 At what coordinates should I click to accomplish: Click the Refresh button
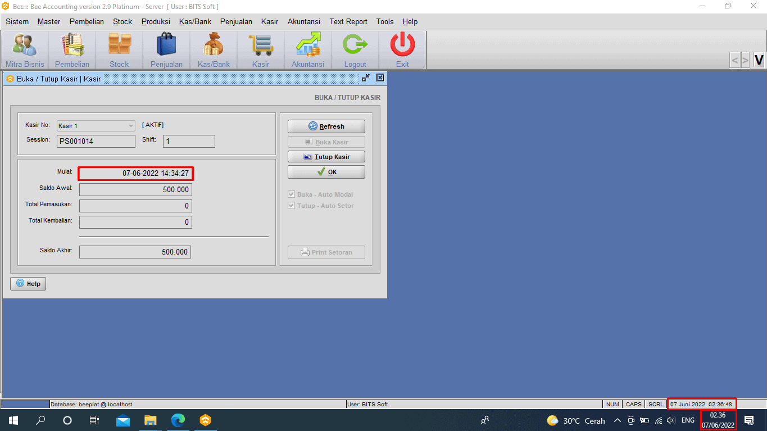click(x=326, y=126)
